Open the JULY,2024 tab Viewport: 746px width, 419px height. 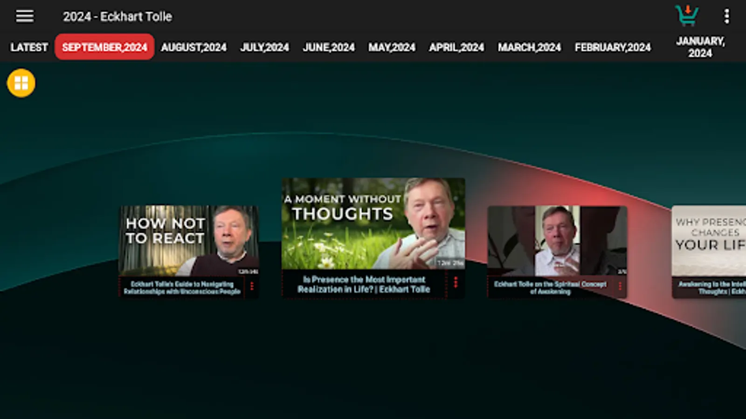point(264,47)
